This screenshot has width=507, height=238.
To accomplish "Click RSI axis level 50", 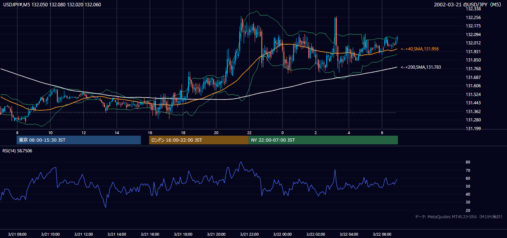I will coord(468,186).
